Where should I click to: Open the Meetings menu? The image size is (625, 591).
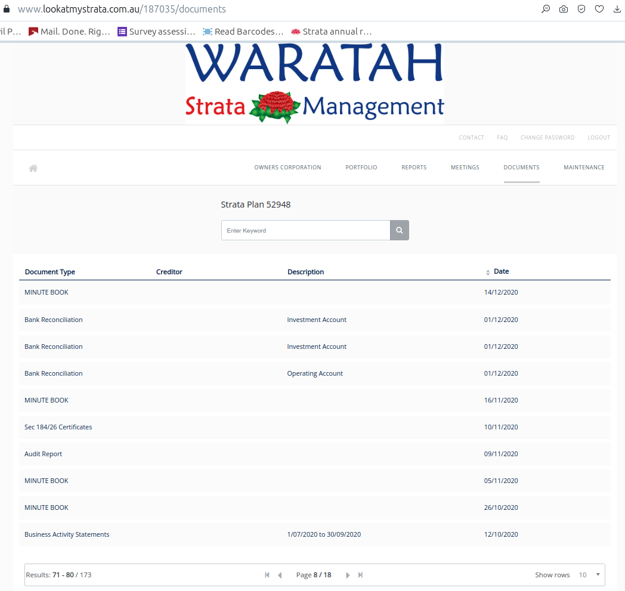465,168
